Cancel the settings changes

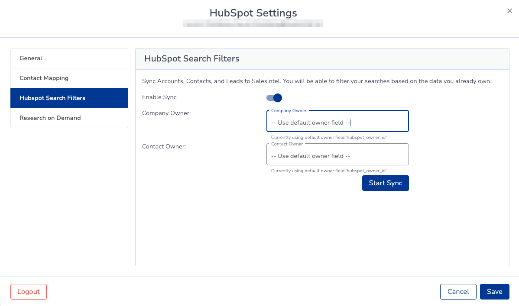pos(458,291)
